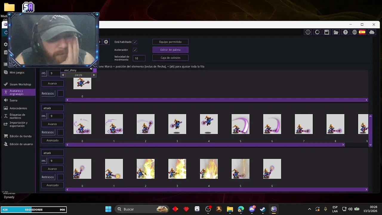Toggle the Retrasos checkbox in the first attack row

pyautogui.click(x=60, y=132)
